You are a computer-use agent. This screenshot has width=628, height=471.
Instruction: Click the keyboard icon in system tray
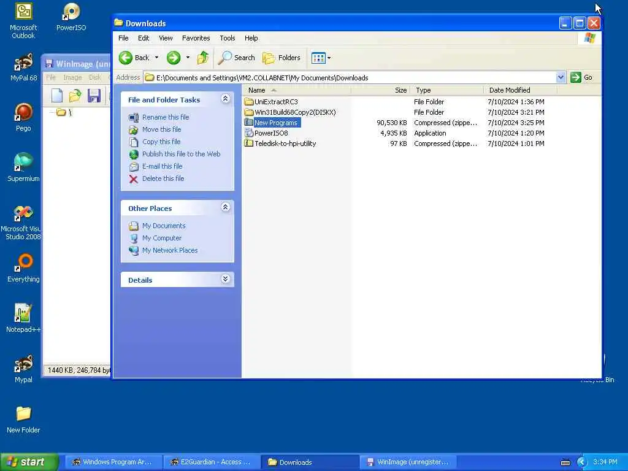pyautogui.click(x=565, y=462)
